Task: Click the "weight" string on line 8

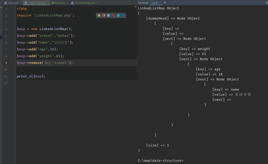Action: click(46, 56)
